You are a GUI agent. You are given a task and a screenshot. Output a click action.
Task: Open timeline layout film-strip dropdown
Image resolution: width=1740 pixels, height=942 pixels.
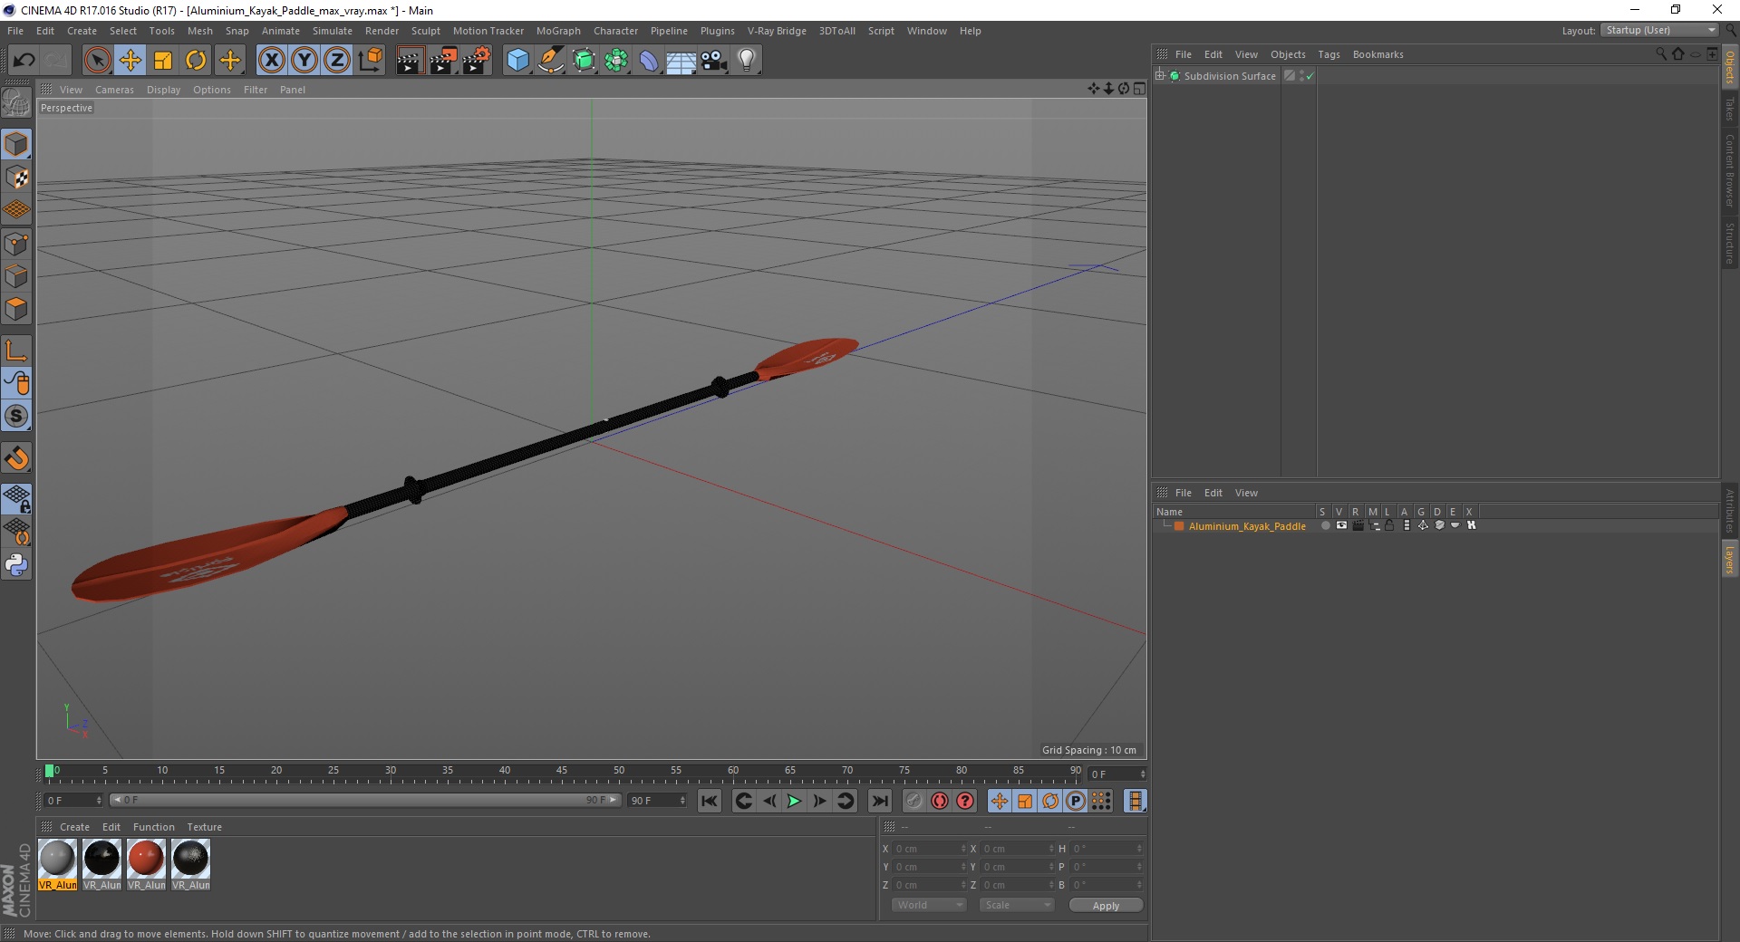tap(1135, 801)
